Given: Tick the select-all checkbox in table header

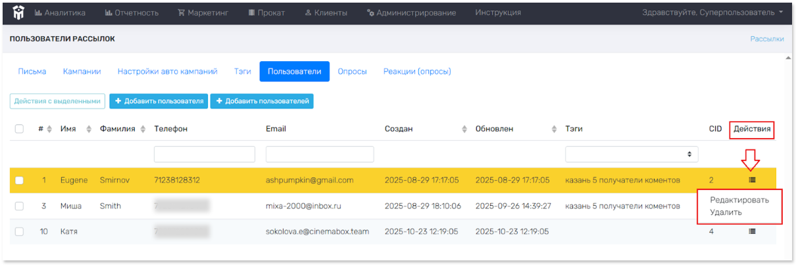Looking at the screenshot, I should 19,129.
